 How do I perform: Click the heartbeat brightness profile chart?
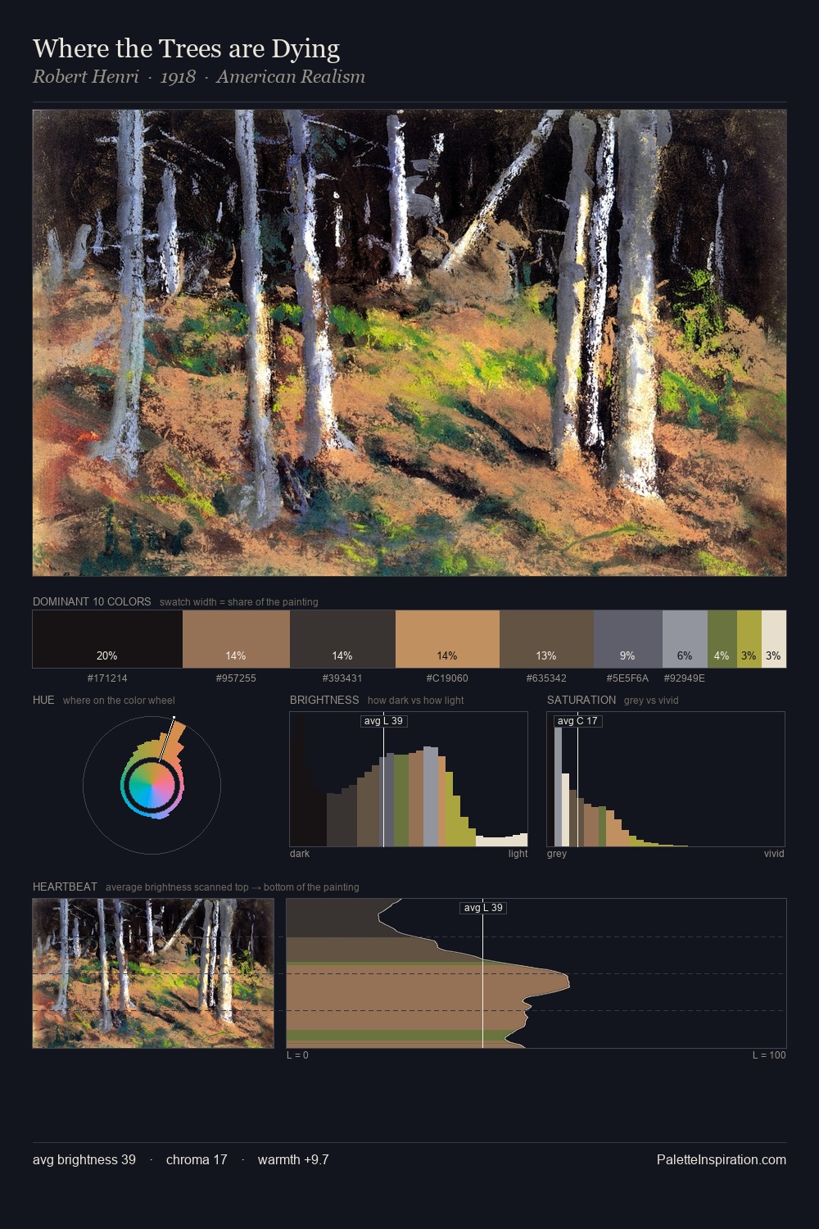tap(536, 973)
